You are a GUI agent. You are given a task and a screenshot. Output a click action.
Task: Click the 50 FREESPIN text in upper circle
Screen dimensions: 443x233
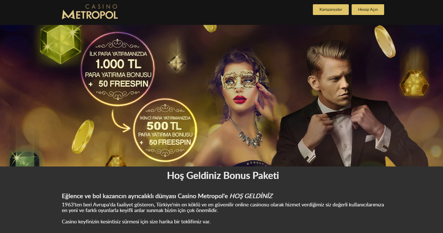[123, 84]
